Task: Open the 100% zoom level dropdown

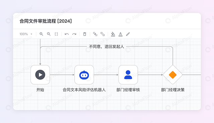Action: [31, 34]
